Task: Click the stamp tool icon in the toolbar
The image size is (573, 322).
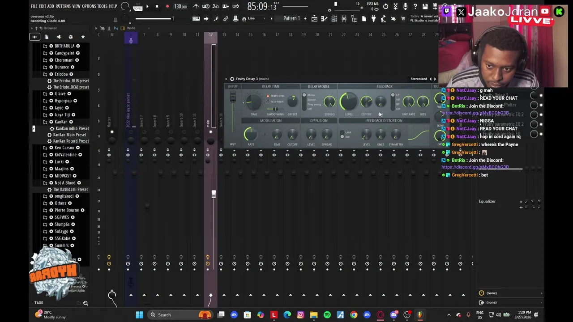Action: coord(235,19)
